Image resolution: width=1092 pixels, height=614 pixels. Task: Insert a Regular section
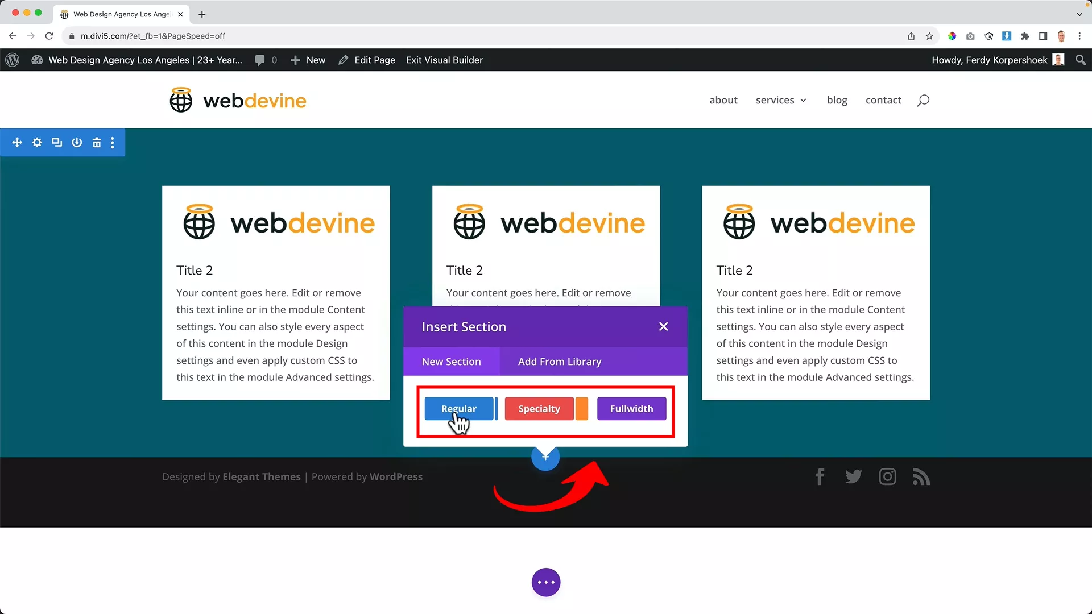click(458, 409)
